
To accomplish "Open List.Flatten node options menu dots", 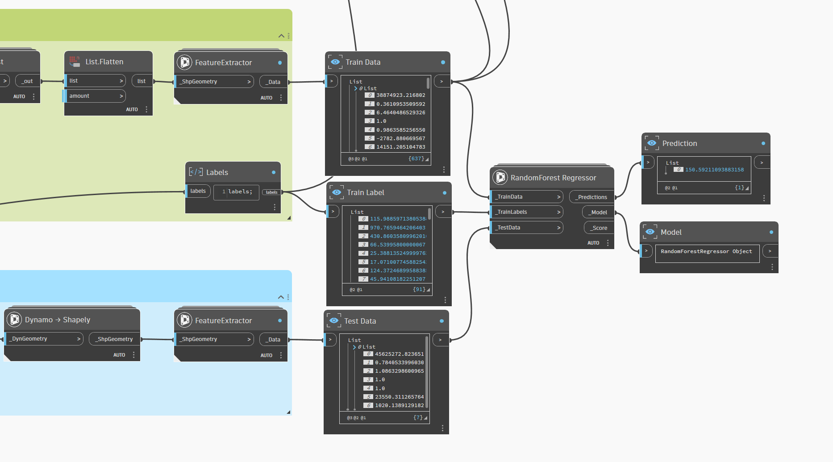I will click(146, 109).
